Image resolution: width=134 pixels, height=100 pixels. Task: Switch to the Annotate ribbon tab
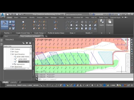click(x=24, y=17)
